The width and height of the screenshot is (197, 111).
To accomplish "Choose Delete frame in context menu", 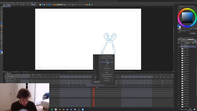I will [x=107, y=80].
